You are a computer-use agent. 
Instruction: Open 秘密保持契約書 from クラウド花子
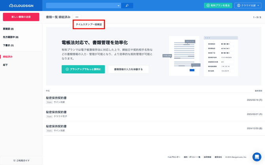point(56,112)
